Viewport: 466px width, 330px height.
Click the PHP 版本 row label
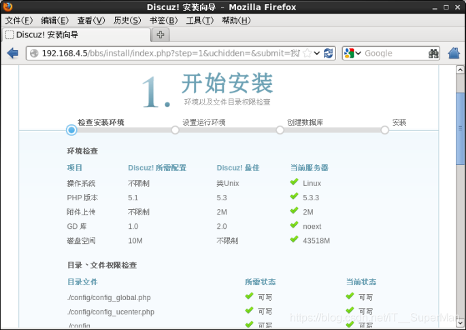point(82,198)
